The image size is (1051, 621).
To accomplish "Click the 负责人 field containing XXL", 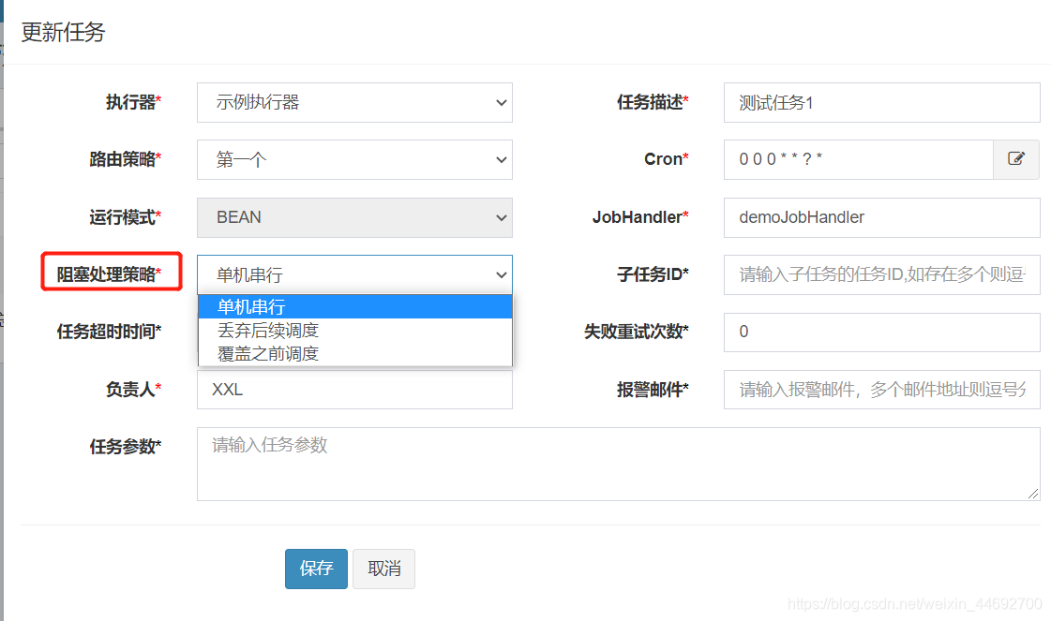I will coord(354,390).
